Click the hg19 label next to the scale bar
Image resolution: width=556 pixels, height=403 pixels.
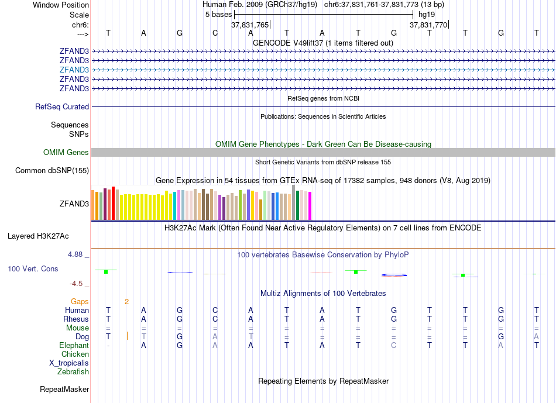427,15
